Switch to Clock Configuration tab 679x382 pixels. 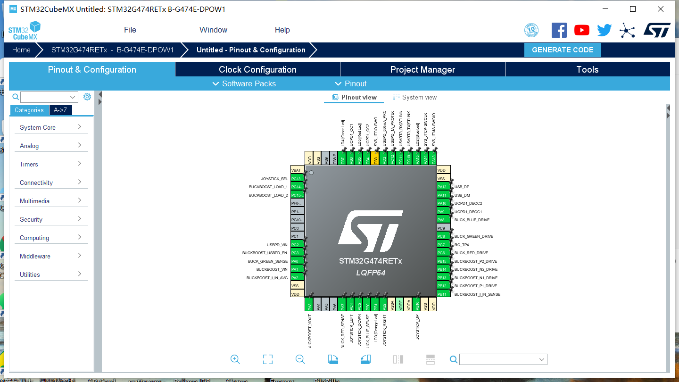(257, 69)
